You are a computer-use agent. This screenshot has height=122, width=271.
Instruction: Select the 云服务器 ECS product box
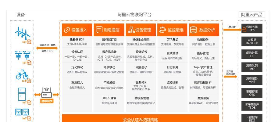(252, 28)
